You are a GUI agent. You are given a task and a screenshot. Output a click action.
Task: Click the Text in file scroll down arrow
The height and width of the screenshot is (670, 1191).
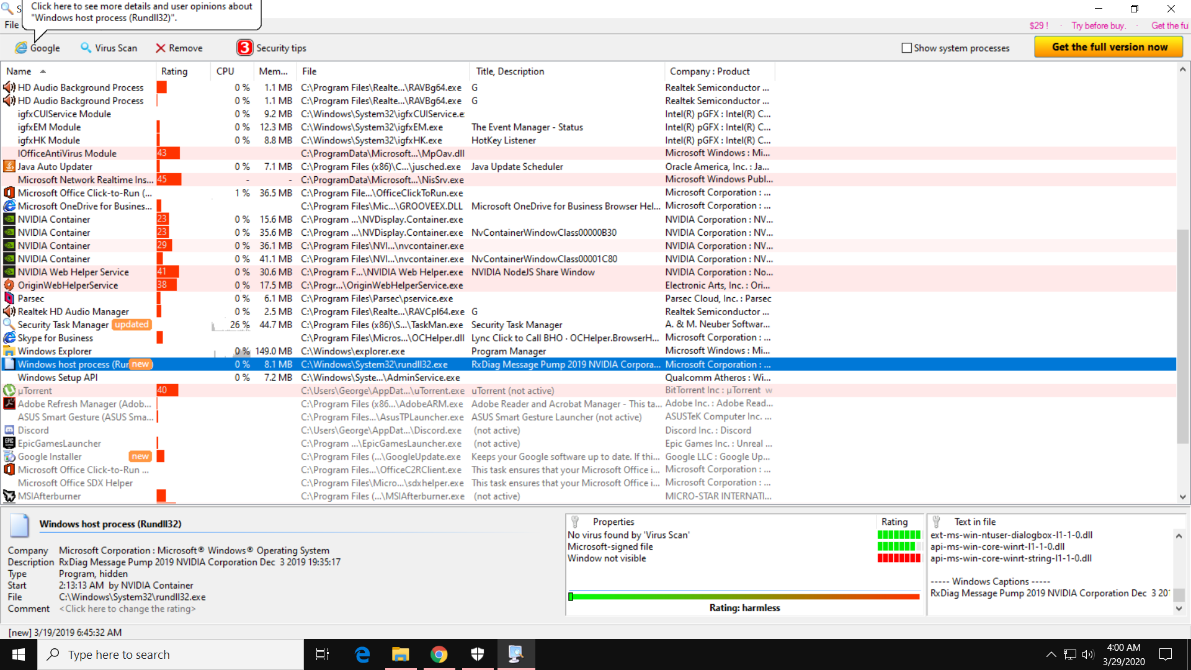pos(1179,609)
